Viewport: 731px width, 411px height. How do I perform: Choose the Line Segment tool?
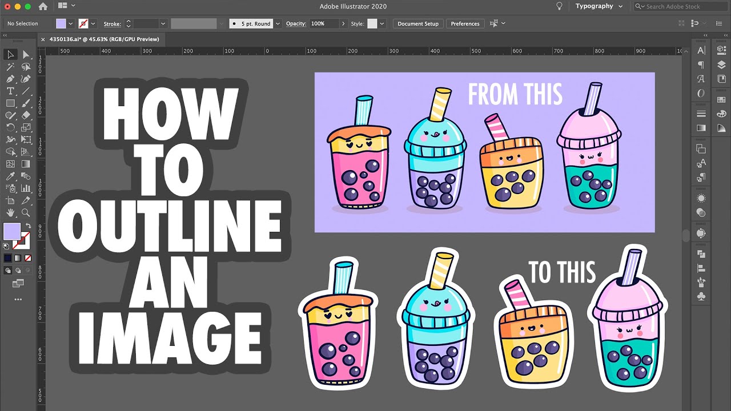point(26,91)
